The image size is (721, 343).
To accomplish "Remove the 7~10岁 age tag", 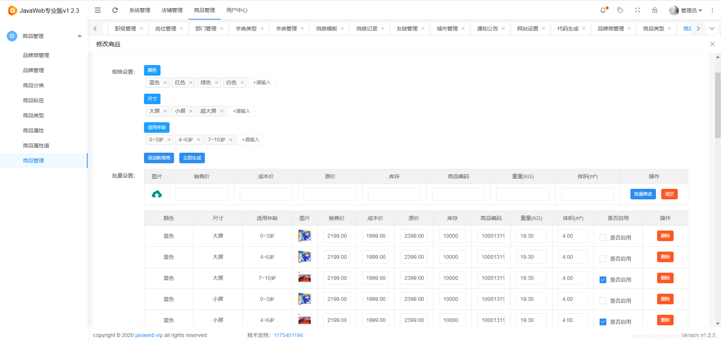I will (x=231, y=140).
